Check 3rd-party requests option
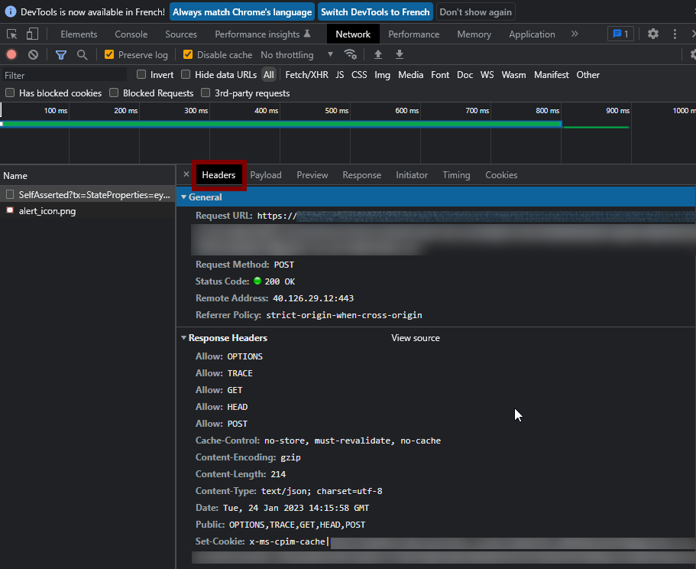Screen dimensions: 696x569 coord(205,93)
